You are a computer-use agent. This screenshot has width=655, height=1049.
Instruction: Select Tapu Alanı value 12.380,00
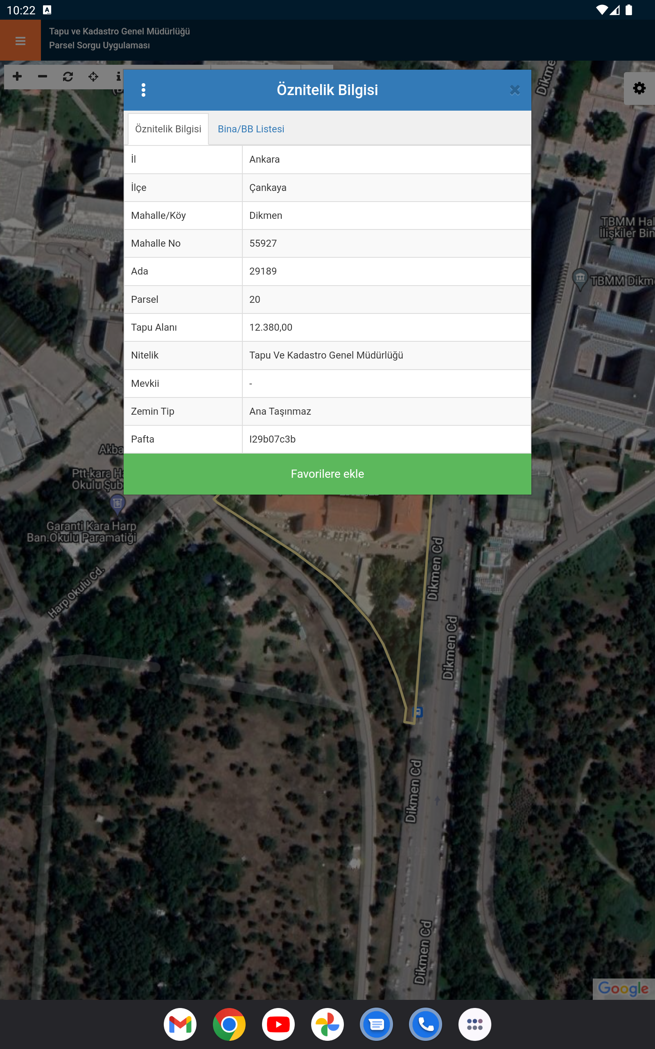[x=386, y=327]
